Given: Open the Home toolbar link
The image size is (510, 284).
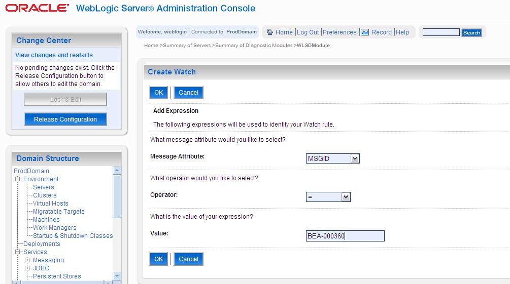Looking at the screenshot, I should [284, 32].
